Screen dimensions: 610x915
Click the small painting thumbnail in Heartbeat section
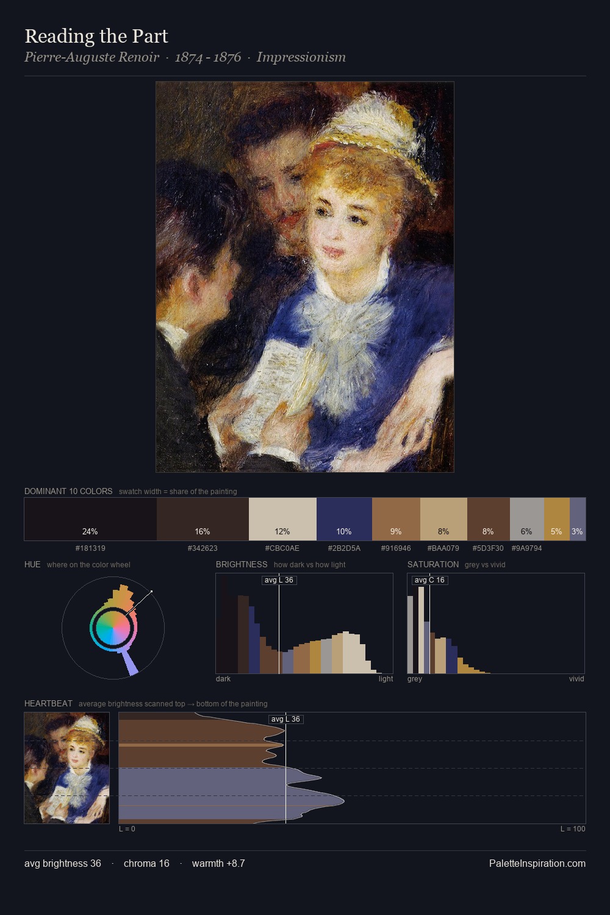(67, 768)
